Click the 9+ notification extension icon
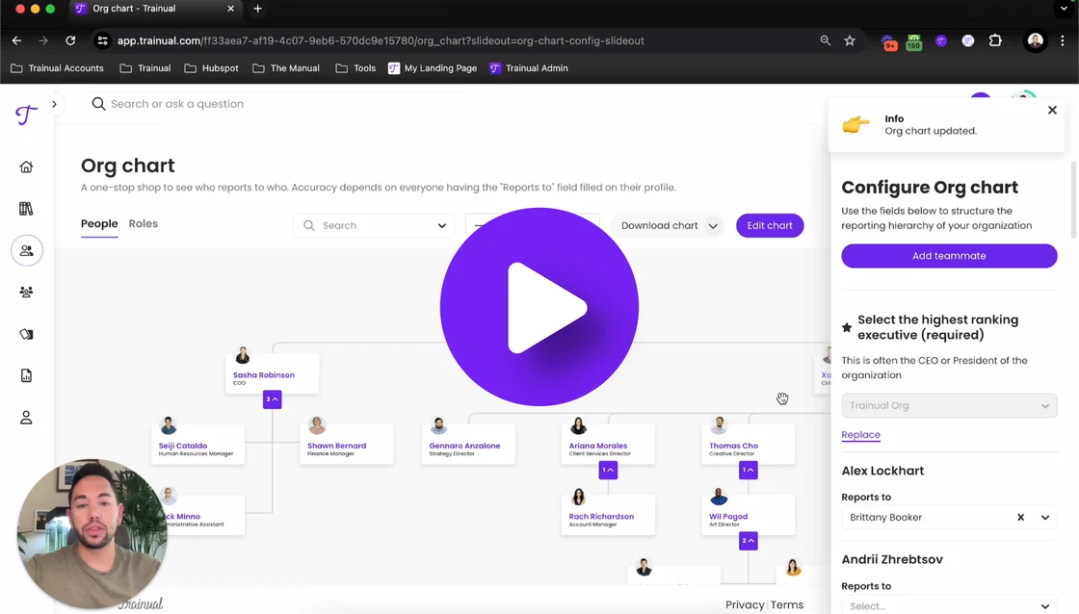The width and height of the screenshot is (1079, 614). pos(889,41)
